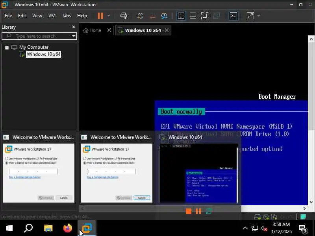Click the teal message log status icon
315x236 pixels.
coord(303,217)
